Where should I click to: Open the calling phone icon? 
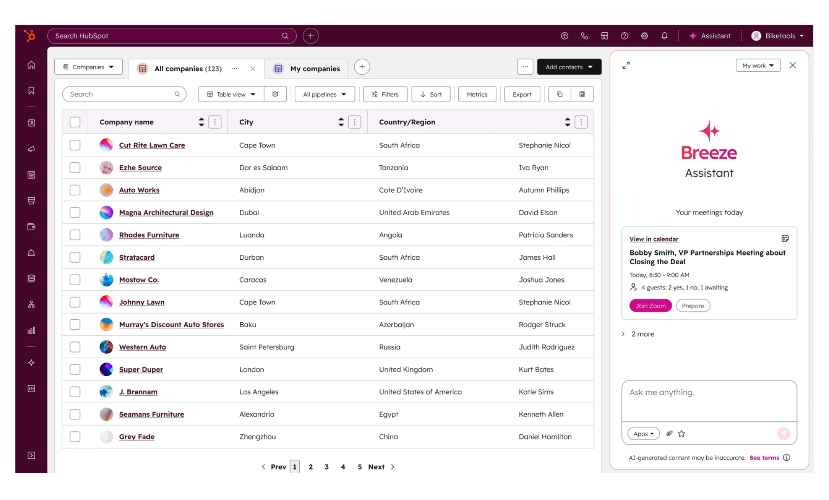(584, 36)
